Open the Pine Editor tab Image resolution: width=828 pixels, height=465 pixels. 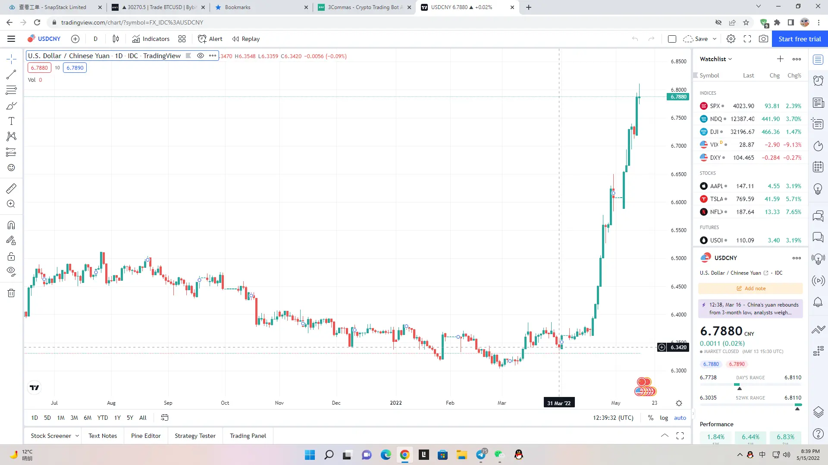pos(146,436)
